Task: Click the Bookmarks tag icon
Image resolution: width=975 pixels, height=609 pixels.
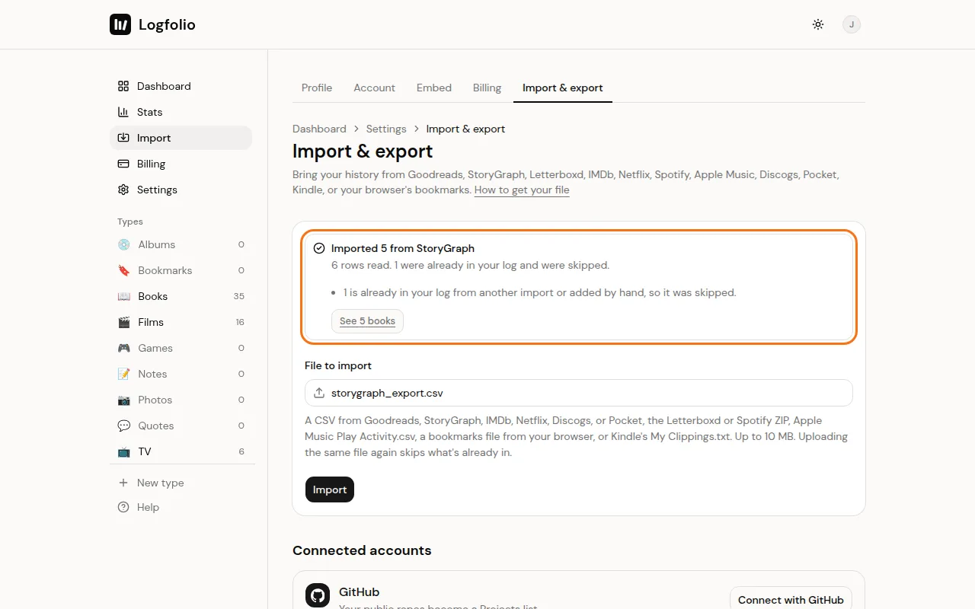Action: click(x=123, y=270)
